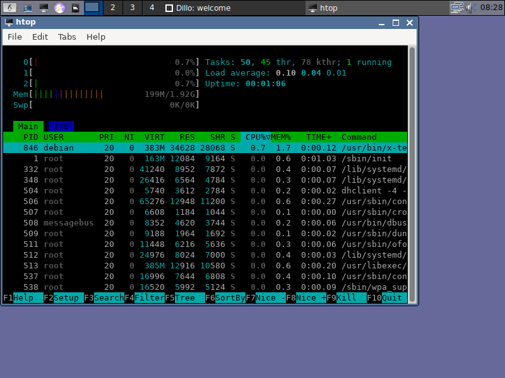Image resolution: width=505 pixels, height=378 pixels.
Task: Select process 513 /usr/libexec row
Action: pyautogui.click(x=205, y=266)
